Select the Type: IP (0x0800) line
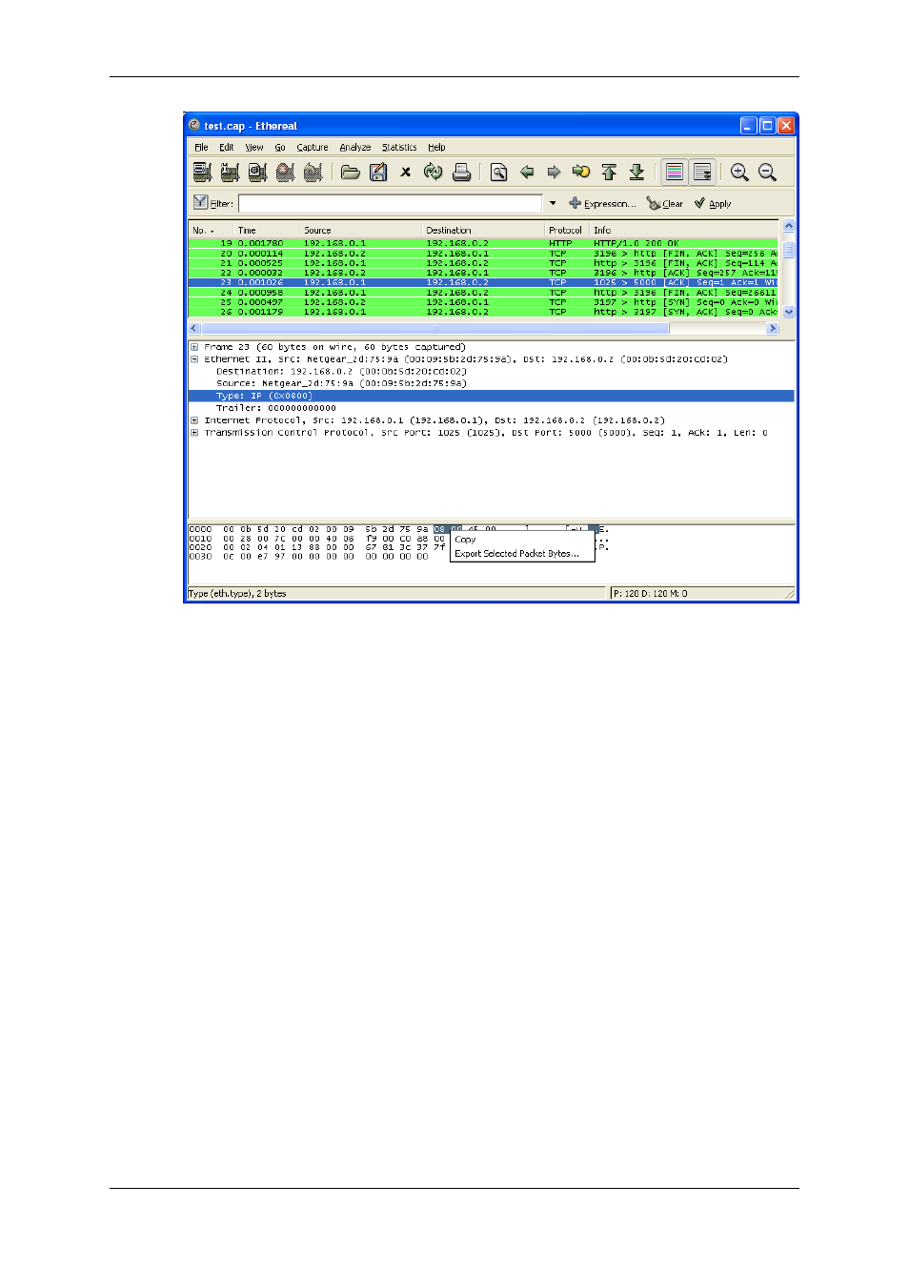 pos(491,396)
